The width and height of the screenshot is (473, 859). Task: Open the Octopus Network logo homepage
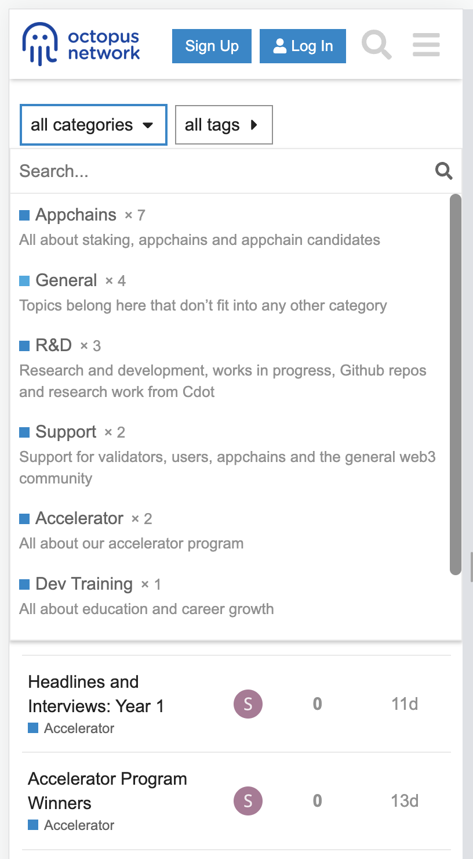pos(81,44)
